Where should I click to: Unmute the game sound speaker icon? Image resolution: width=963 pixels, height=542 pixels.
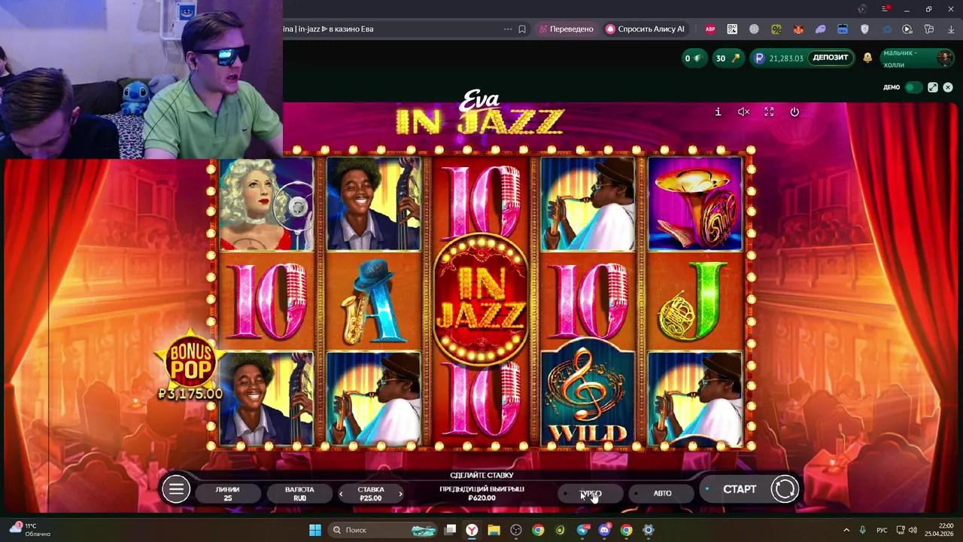743,112
